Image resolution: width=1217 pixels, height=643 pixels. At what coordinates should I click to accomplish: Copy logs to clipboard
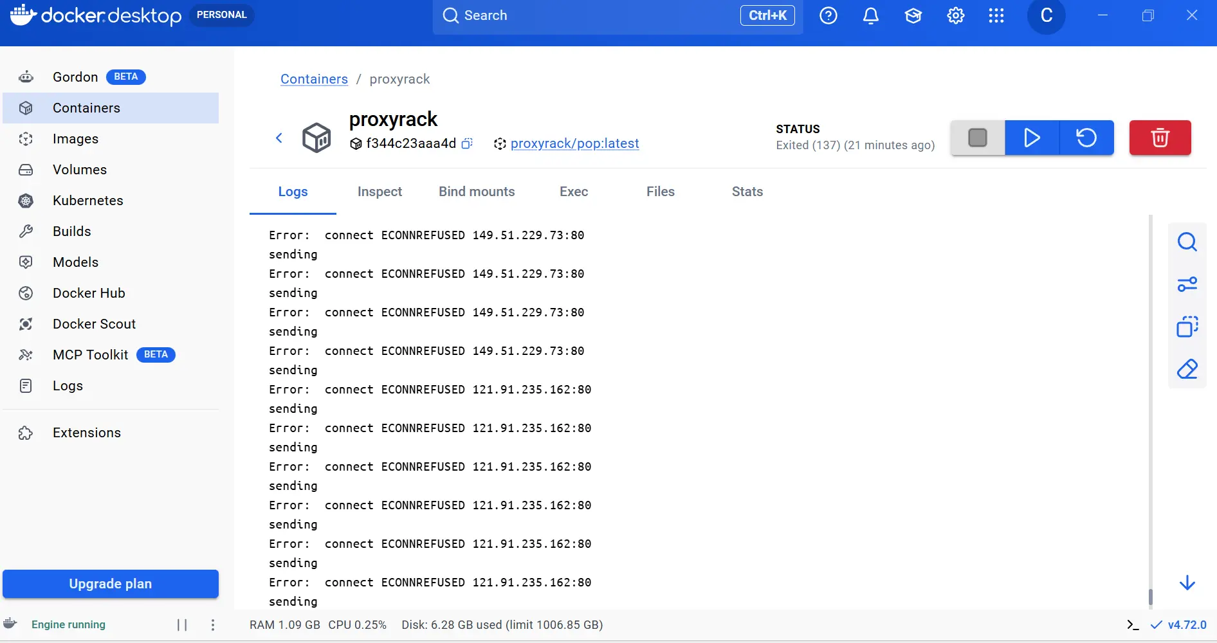point(1187,327)
